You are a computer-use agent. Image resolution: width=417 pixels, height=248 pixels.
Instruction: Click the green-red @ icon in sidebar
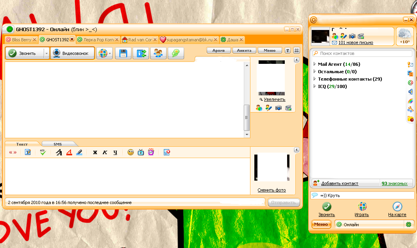tap(410, 83)
